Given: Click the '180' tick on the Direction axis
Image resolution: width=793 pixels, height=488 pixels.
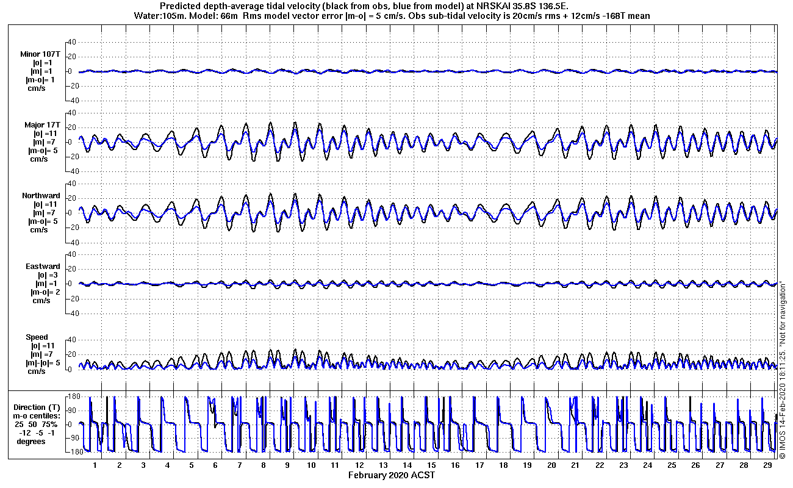Looking at the screenshot, I should [75, 397].
